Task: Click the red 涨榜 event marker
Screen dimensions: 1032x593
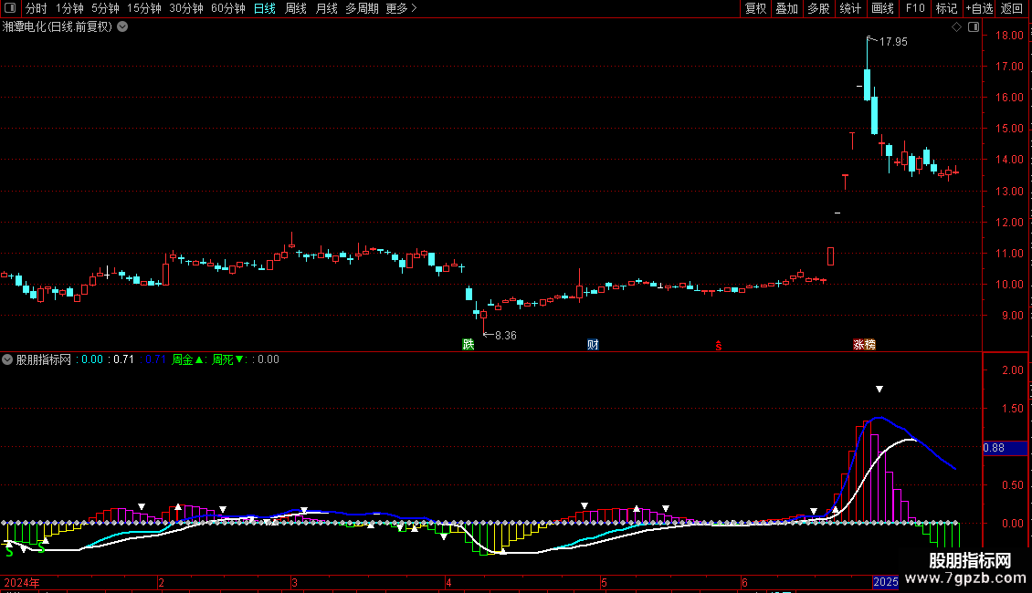Action: tap(864, 345)
